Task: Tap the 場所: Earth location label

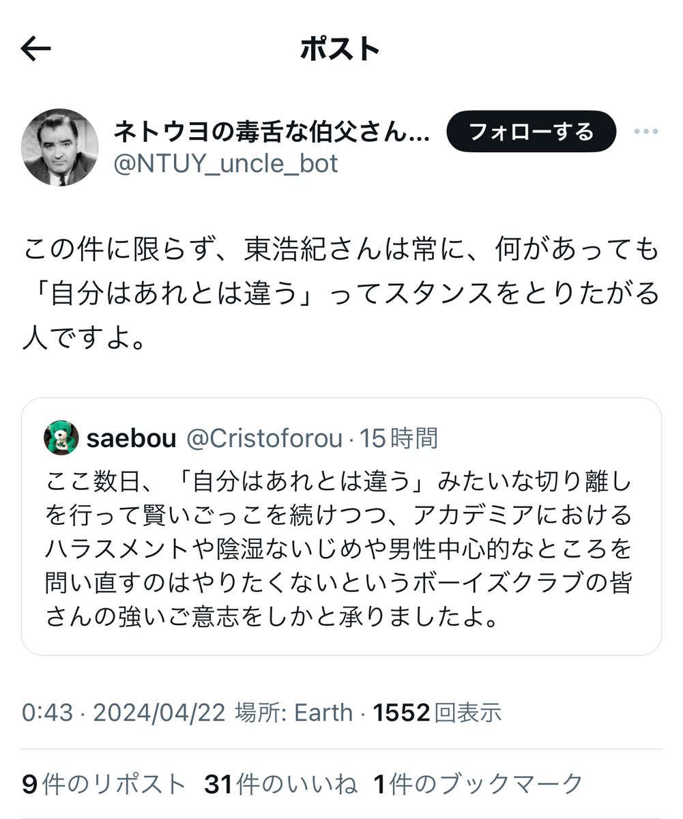Action: 294,713
